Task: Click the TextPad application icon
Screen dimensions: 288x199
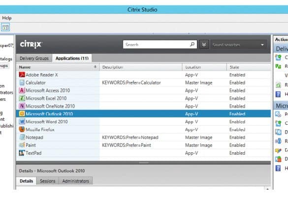Action: [x=22, y=153]
